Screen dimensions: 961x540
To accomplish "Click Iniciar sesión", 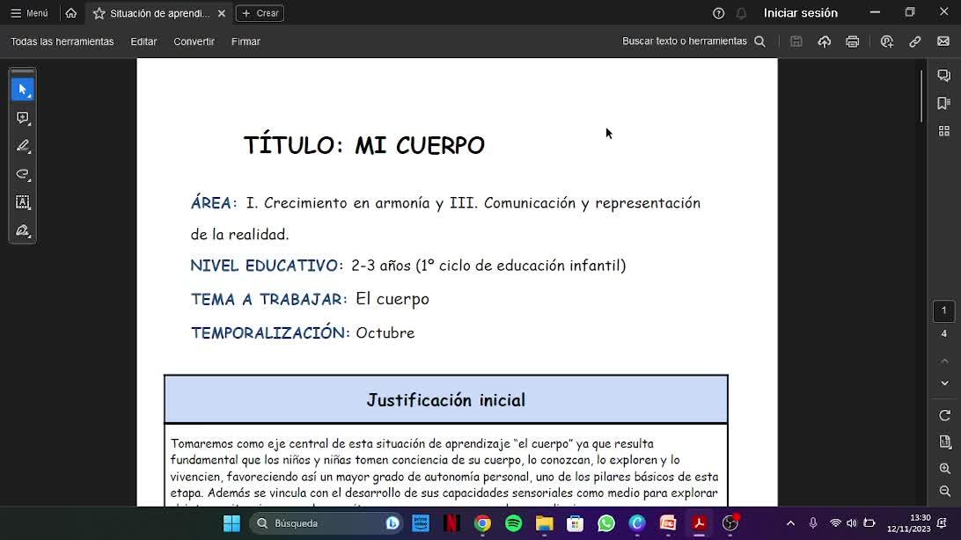I will (x=801, y=13).
